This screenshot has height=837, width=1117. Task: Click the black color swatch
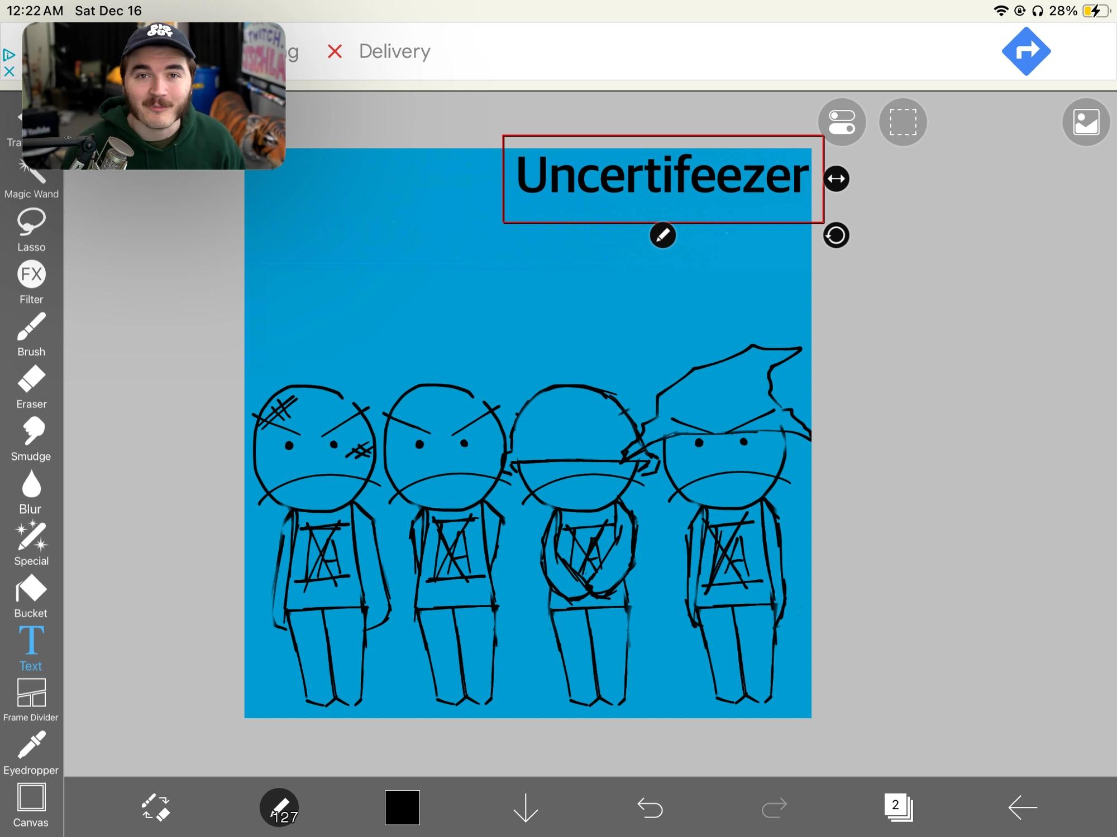coord(402,807)
